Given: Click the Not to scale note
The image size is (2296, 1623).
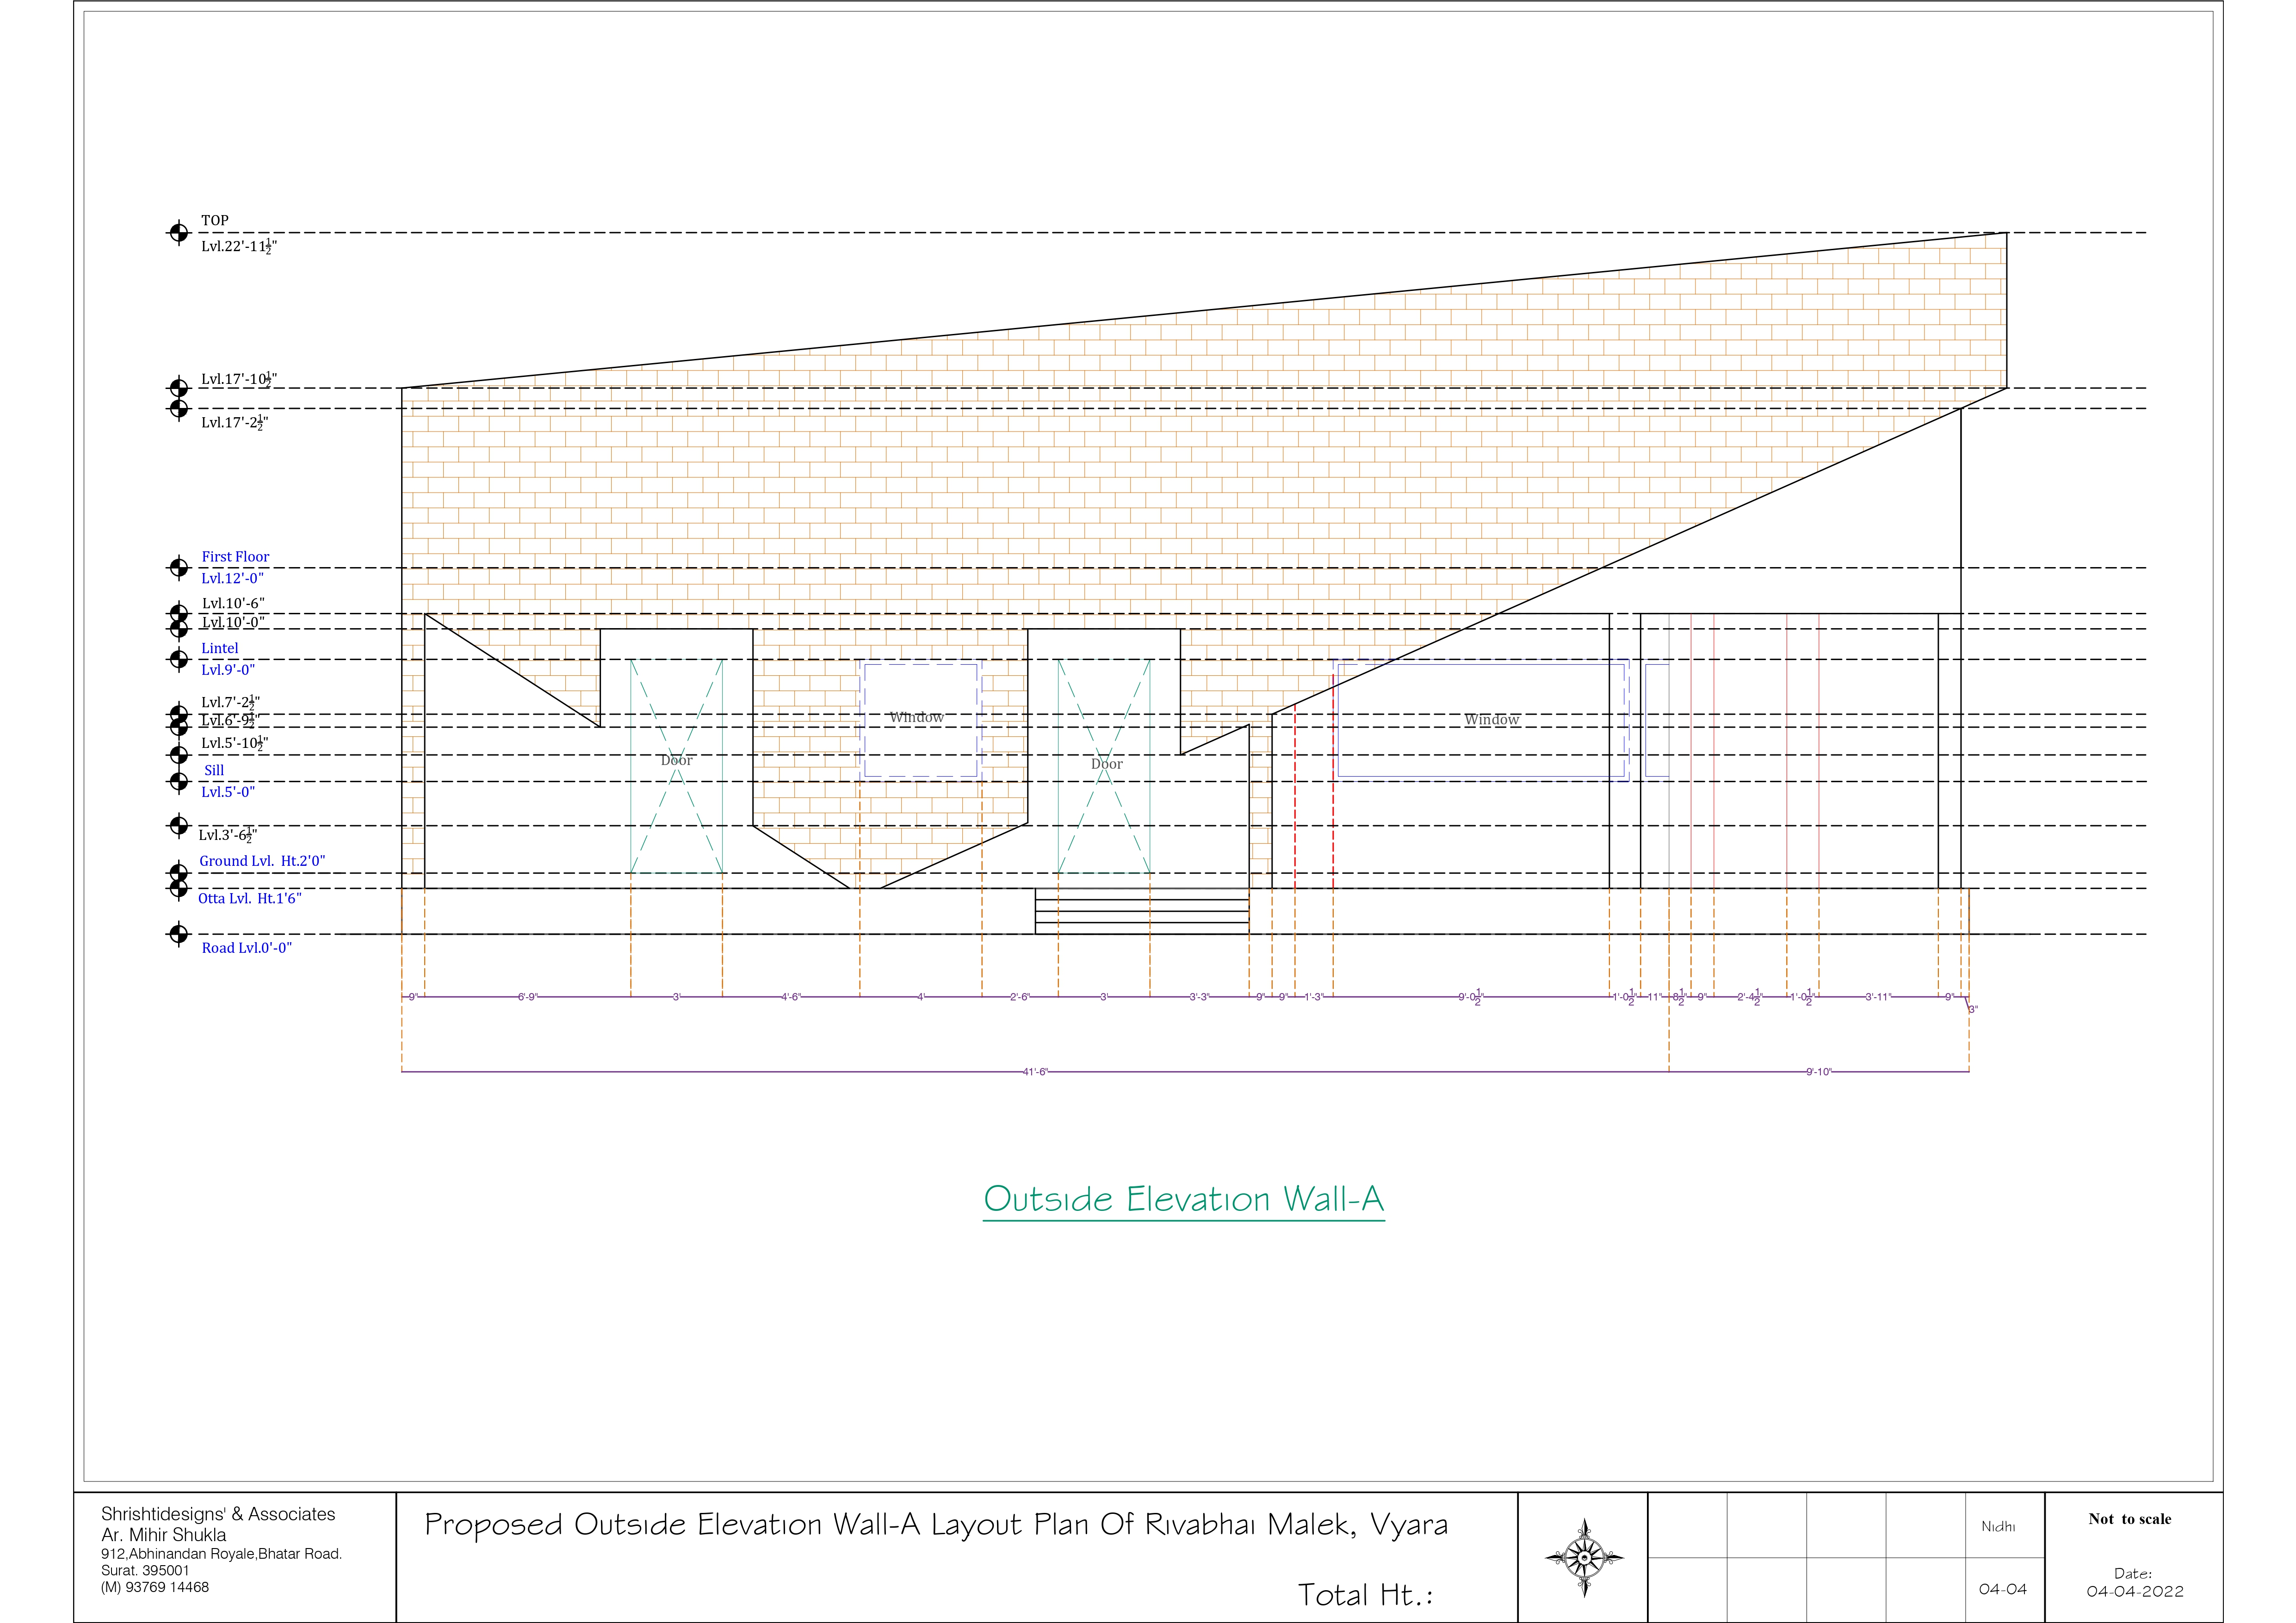Looking at the screenshot, I should coord(2129,1519).
